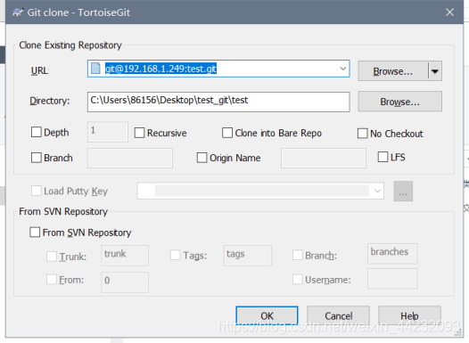
Task: Click the trunk text field
Action: pyautogui.click(x=125, y=256)
